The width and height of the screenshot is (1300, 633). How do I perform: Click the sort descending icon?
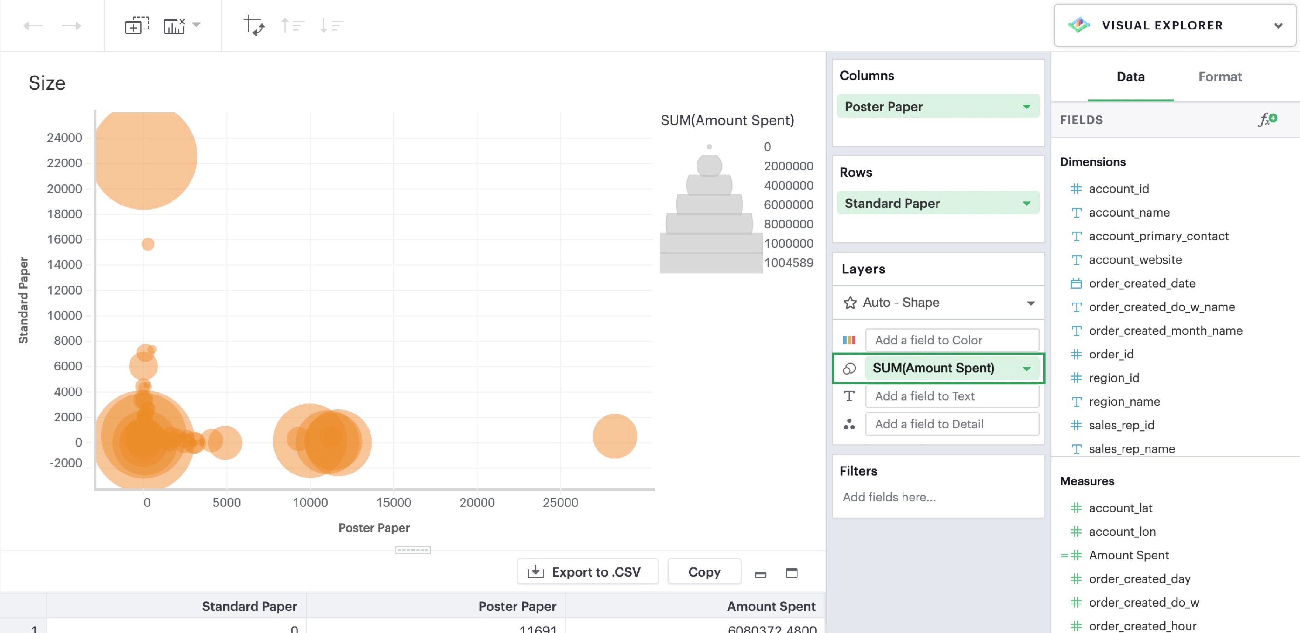click(x=331, y=25)
